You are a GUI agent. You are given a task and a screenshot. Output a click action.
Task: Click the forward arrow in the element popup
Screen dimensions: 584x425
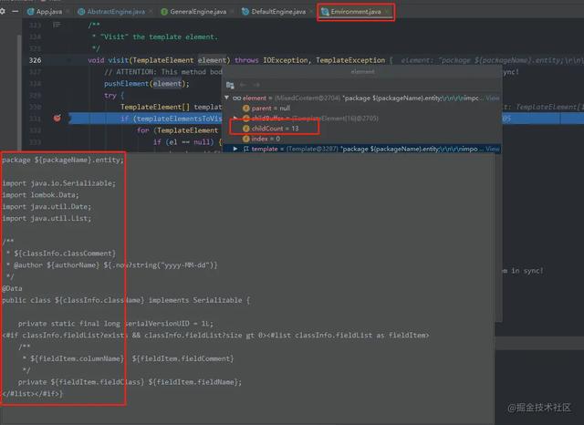256,85
